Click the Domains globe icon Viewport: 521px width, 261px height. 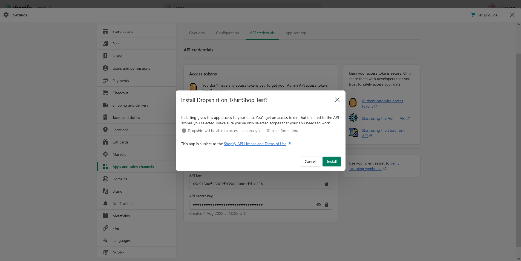click(x=105, y=179)
